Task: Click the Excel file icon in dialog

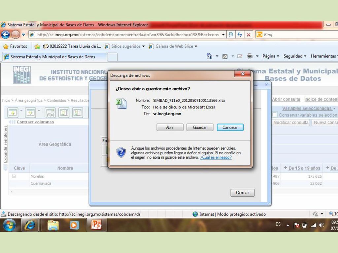Action: (121, 104)
